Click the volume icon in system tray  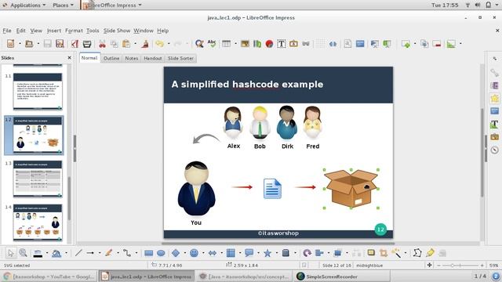pyautogui.click(x=478, y=5)
